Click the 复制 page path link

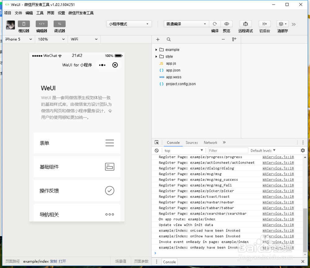coord(53,261)
